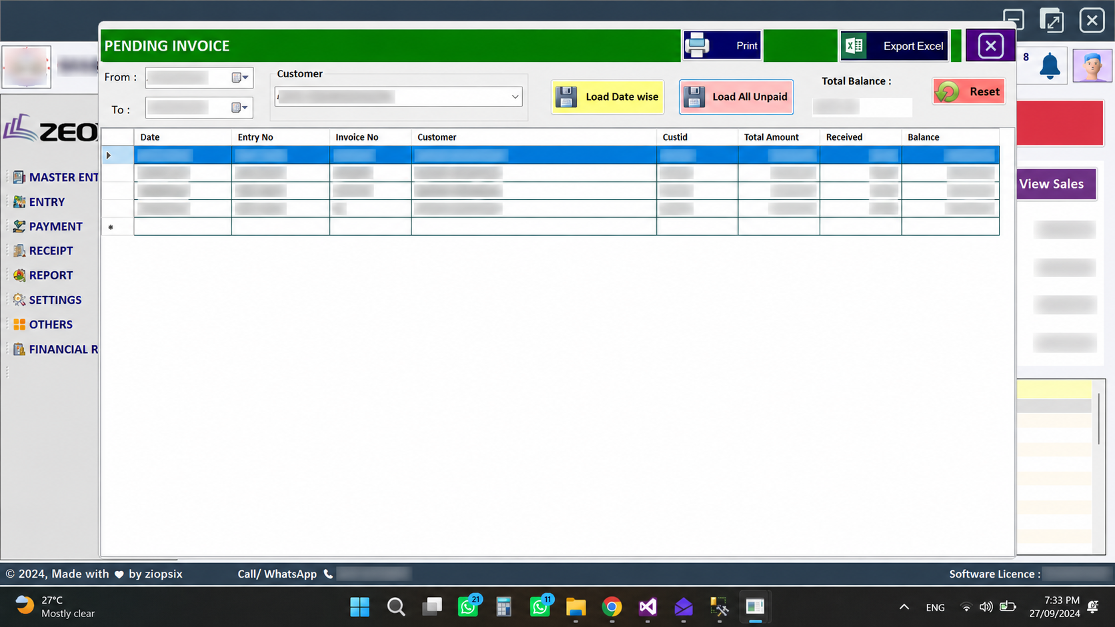Open File Explorer from the taskbar

tap(576, 607)
